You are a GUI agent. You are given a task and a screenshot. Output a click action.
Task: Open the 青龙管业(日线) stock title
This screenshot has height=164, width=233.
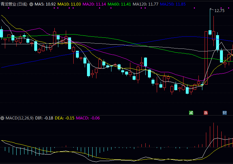pos(14,4)
